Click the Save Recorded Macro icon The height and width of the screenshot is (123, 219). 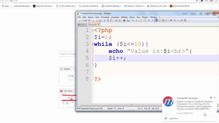coord(185,20)
